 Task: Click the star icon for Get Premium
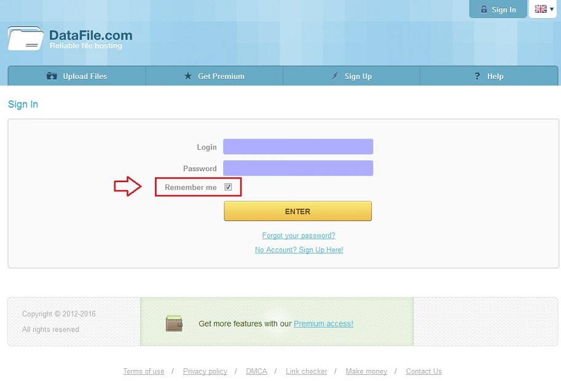188,76
